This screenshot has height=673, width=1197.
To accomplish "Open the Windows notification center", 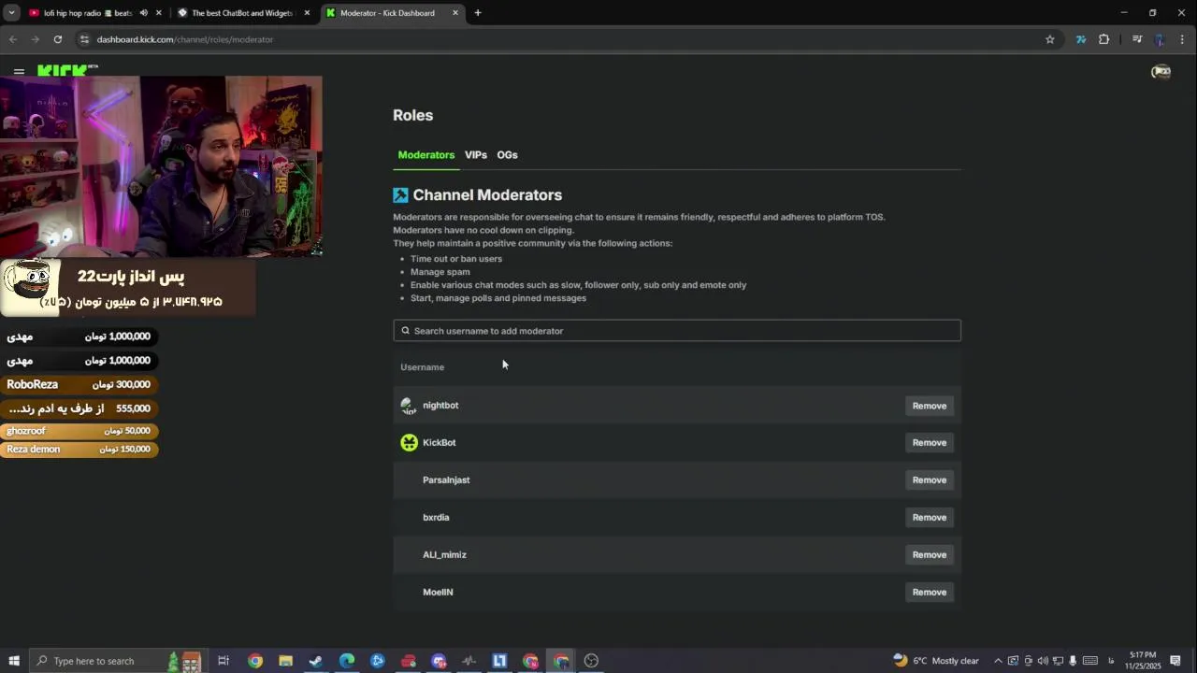I will (1175, 661).
